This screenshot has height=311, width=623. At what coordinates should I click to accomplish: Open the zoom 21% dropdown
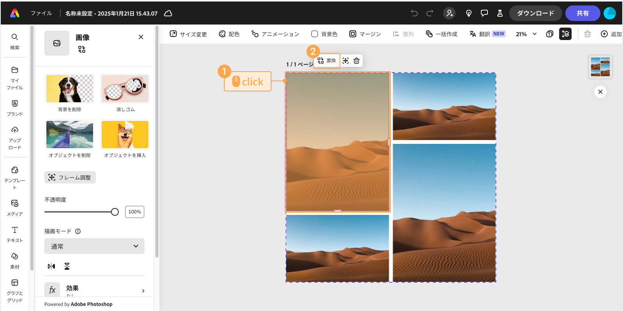[x=526, y=34]
